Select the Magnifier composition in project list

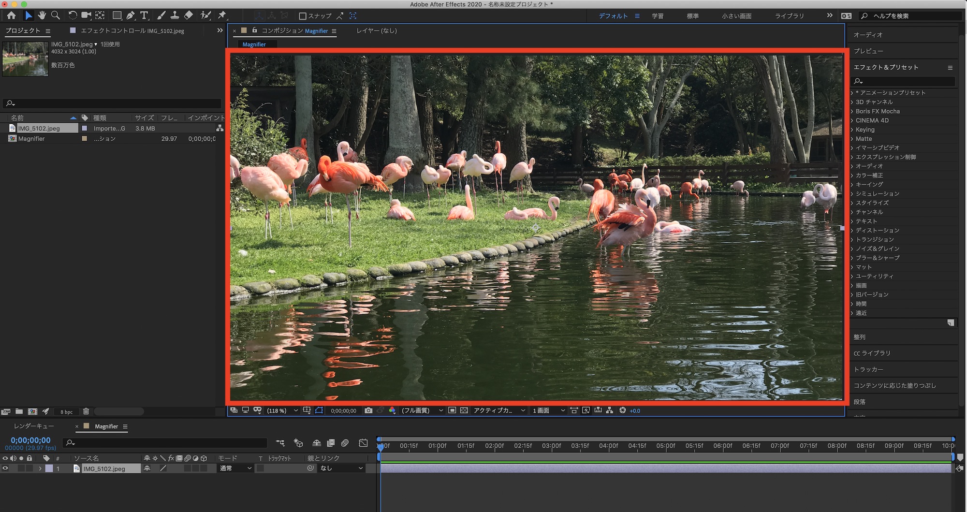pos(31,139)
